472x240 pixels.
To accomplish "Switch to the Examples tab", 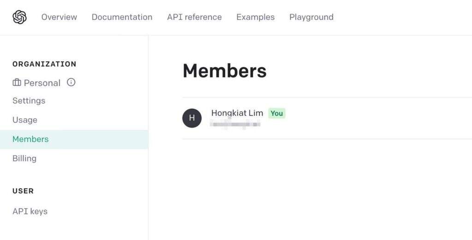I will point(255,18).
